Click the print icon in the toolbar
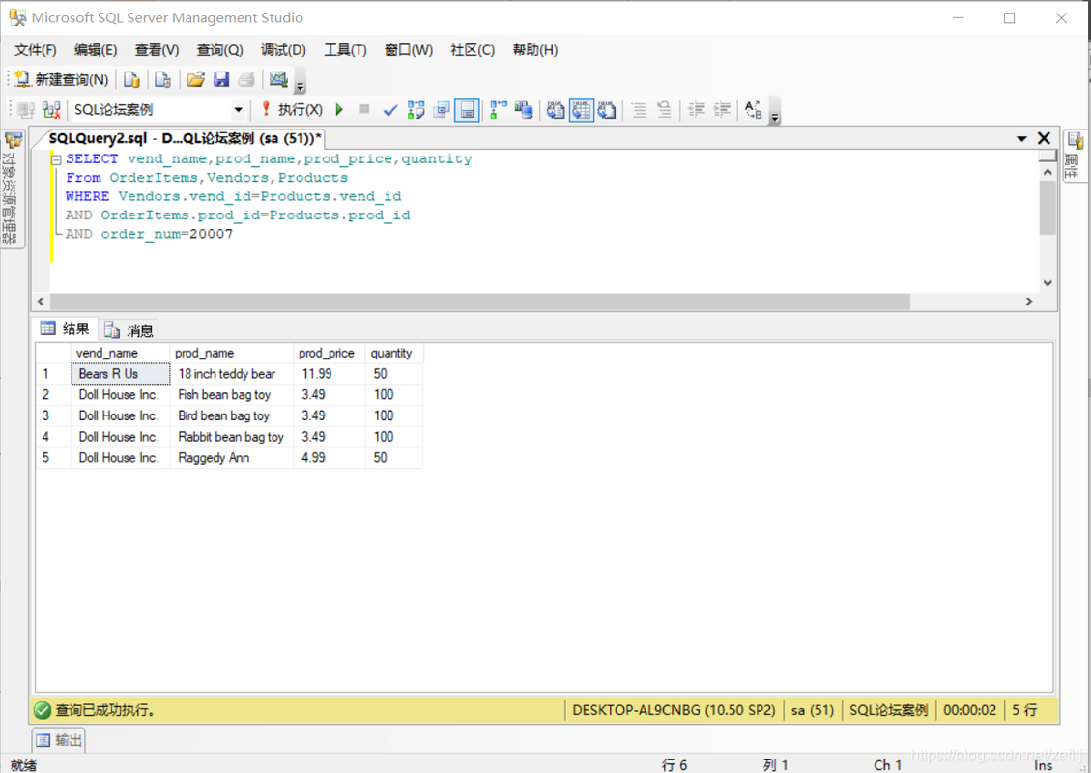This screenshot has width=1091, height=773. pyautogui.click(x=246, y=79)
